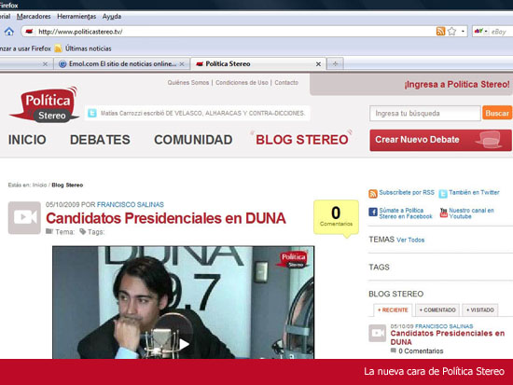The width and height of the screenshot is (513, 385).
Task: Bookmark page with the star icon
Action: coord(451,32)
